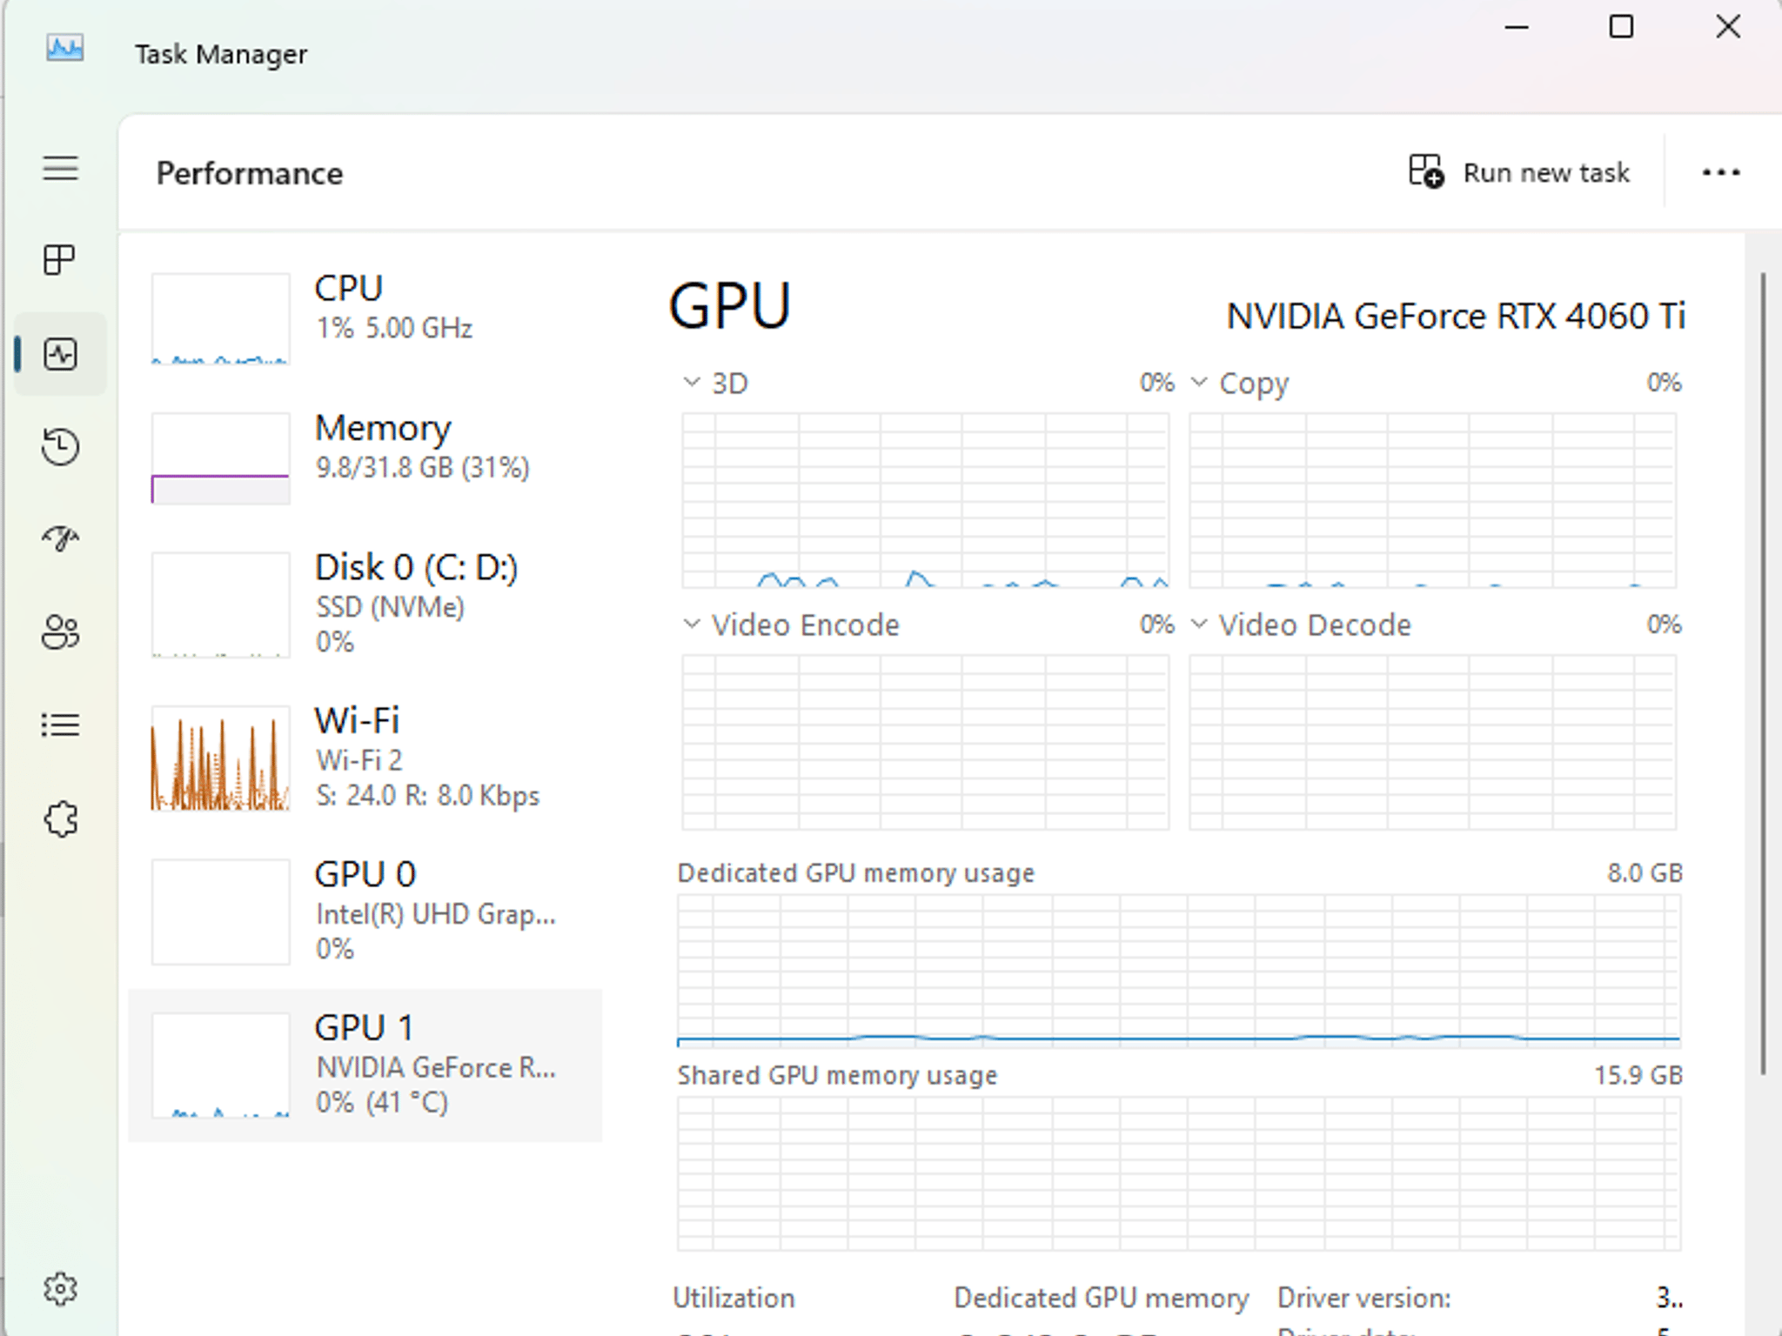
Task: Open the App history page icon
Action: coord(60,447)
